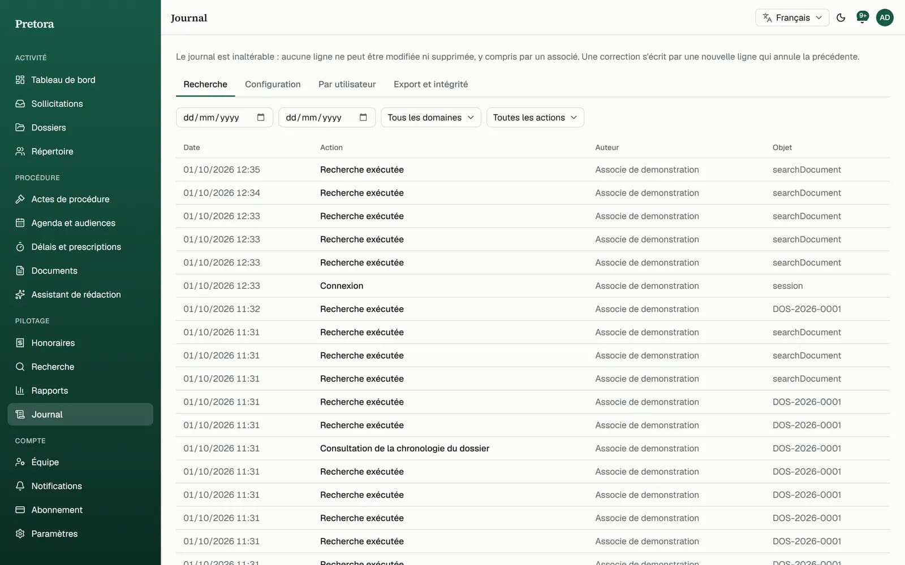Image resolution: width=905 pixels, height=565 pixels.
Task: Click the first dd/mm/yyyy date field
Action: pos(225,118)
